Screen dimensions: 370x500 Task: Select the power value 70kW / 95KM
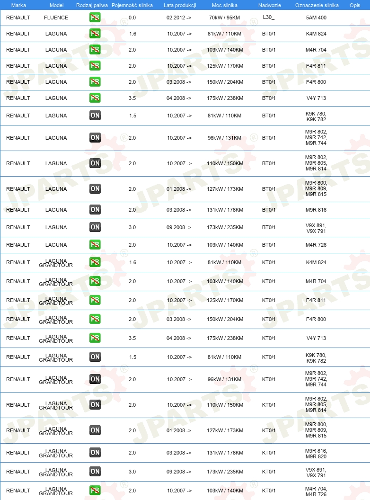click(x=224, y=18)
